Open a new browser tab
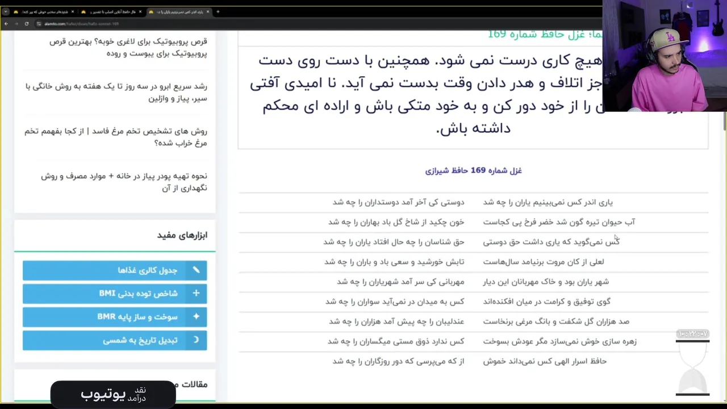Screen dimensions: 727x409 (x=218, y=11)
